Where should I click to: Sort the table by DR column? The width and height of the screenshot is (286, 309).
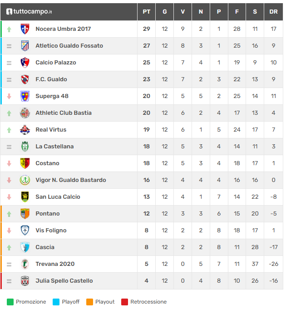point(273,12)
